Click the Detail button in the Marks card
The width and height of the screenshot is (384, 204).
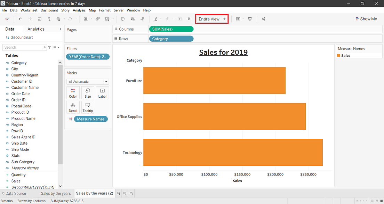click(73, 107)
